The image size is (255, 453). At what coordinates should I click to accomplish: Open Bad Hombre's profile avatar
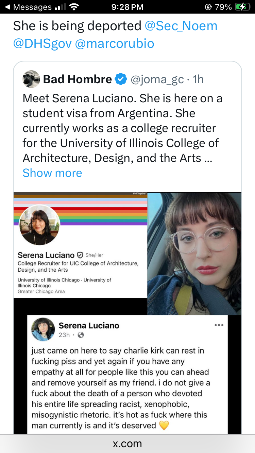[x=31, y=79]
